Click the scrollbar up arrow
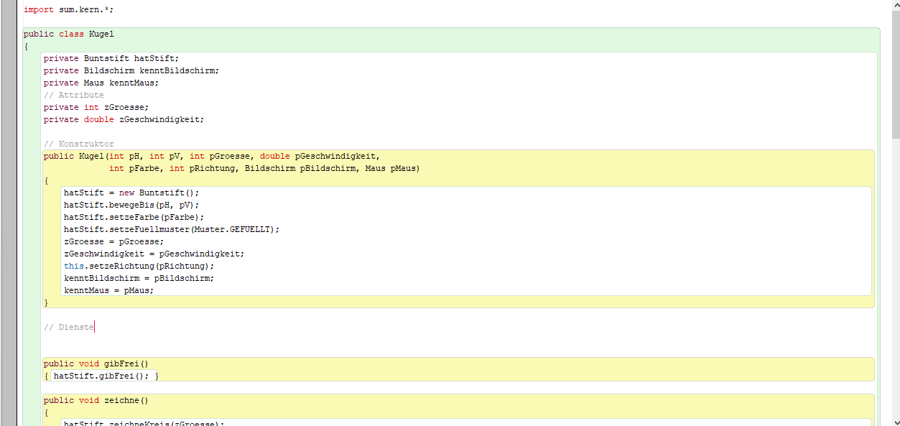Image resolution: width=900 pixels, height=426 pixels. pos(895,4)
